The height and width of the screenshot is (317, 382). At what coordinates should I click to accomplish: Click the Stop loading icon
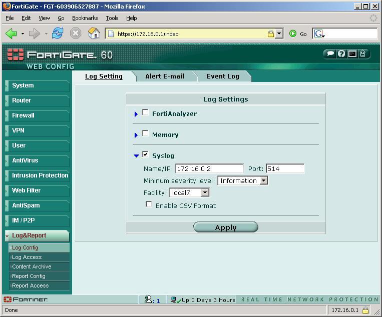pyautogui.click(x=76, y=33)
